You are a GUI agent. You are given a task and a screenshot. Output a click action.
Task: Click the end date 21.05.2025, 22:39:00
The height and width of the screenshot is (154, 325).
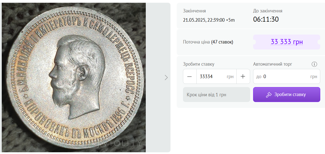click(209, 20)
